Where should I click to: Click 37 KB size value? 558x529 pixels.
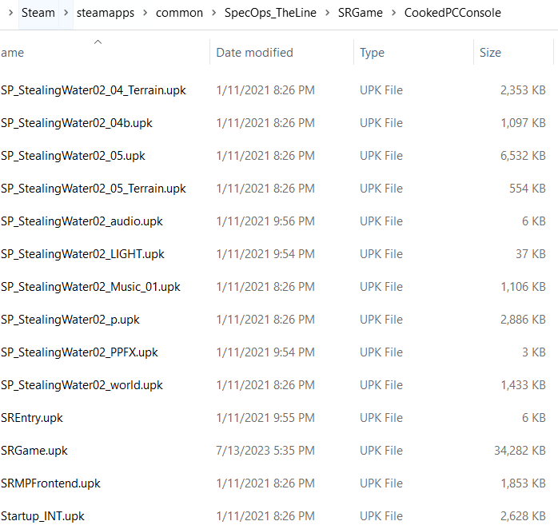(x=531, y=254)
